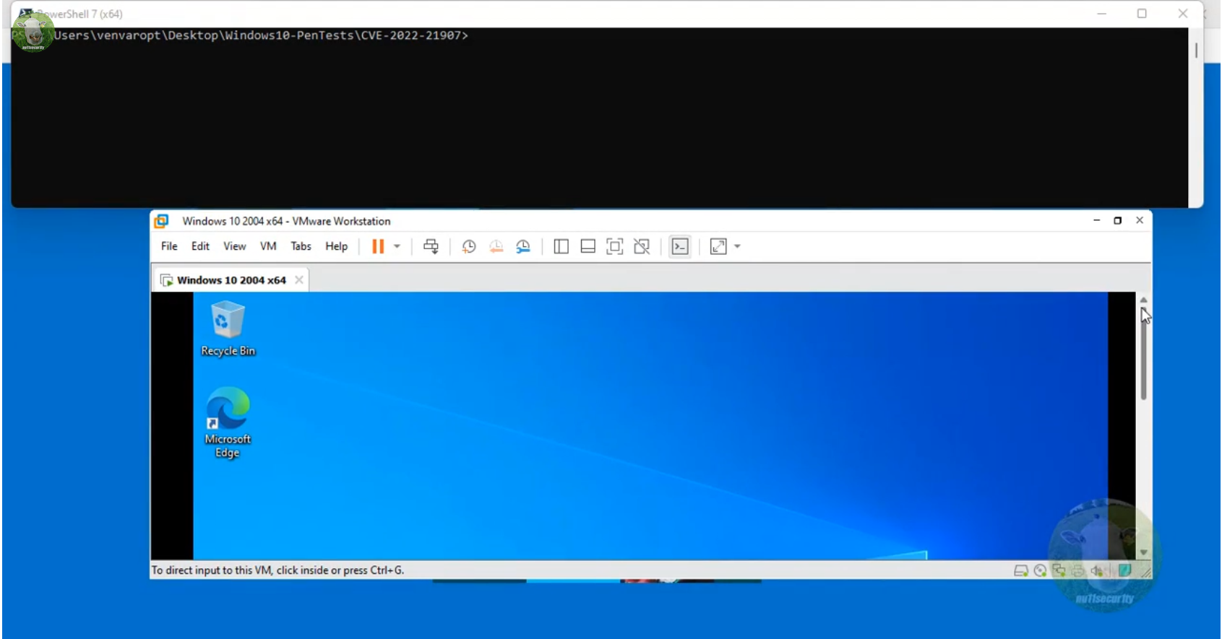Screen dimensions: 1222x639
Task: Minimize the PowerShell 7 window
Action: coord(1101,13)
